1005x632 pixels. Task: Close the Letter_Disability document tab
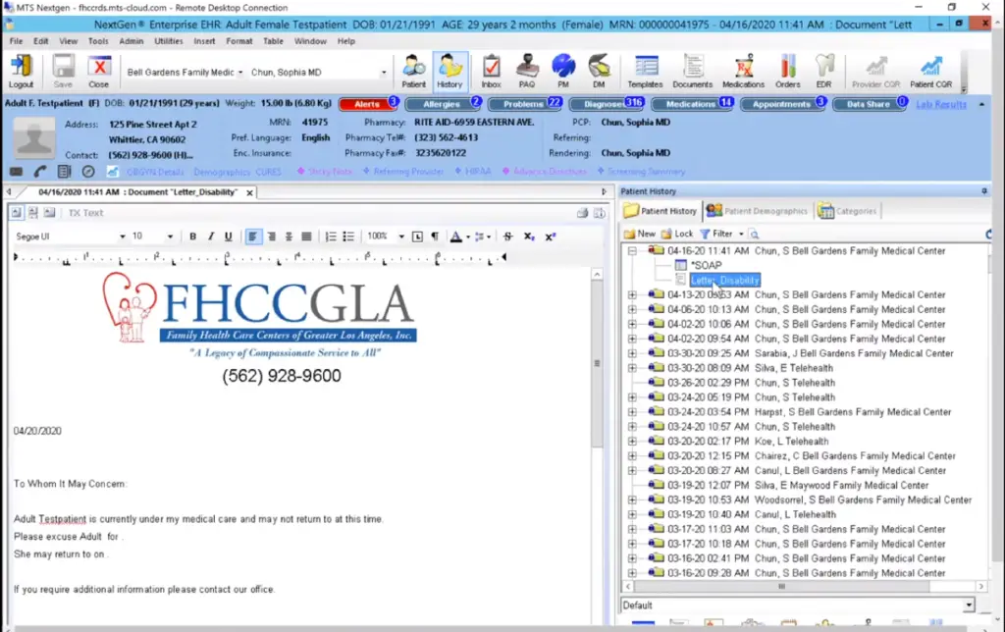click(x=249, y=192)
